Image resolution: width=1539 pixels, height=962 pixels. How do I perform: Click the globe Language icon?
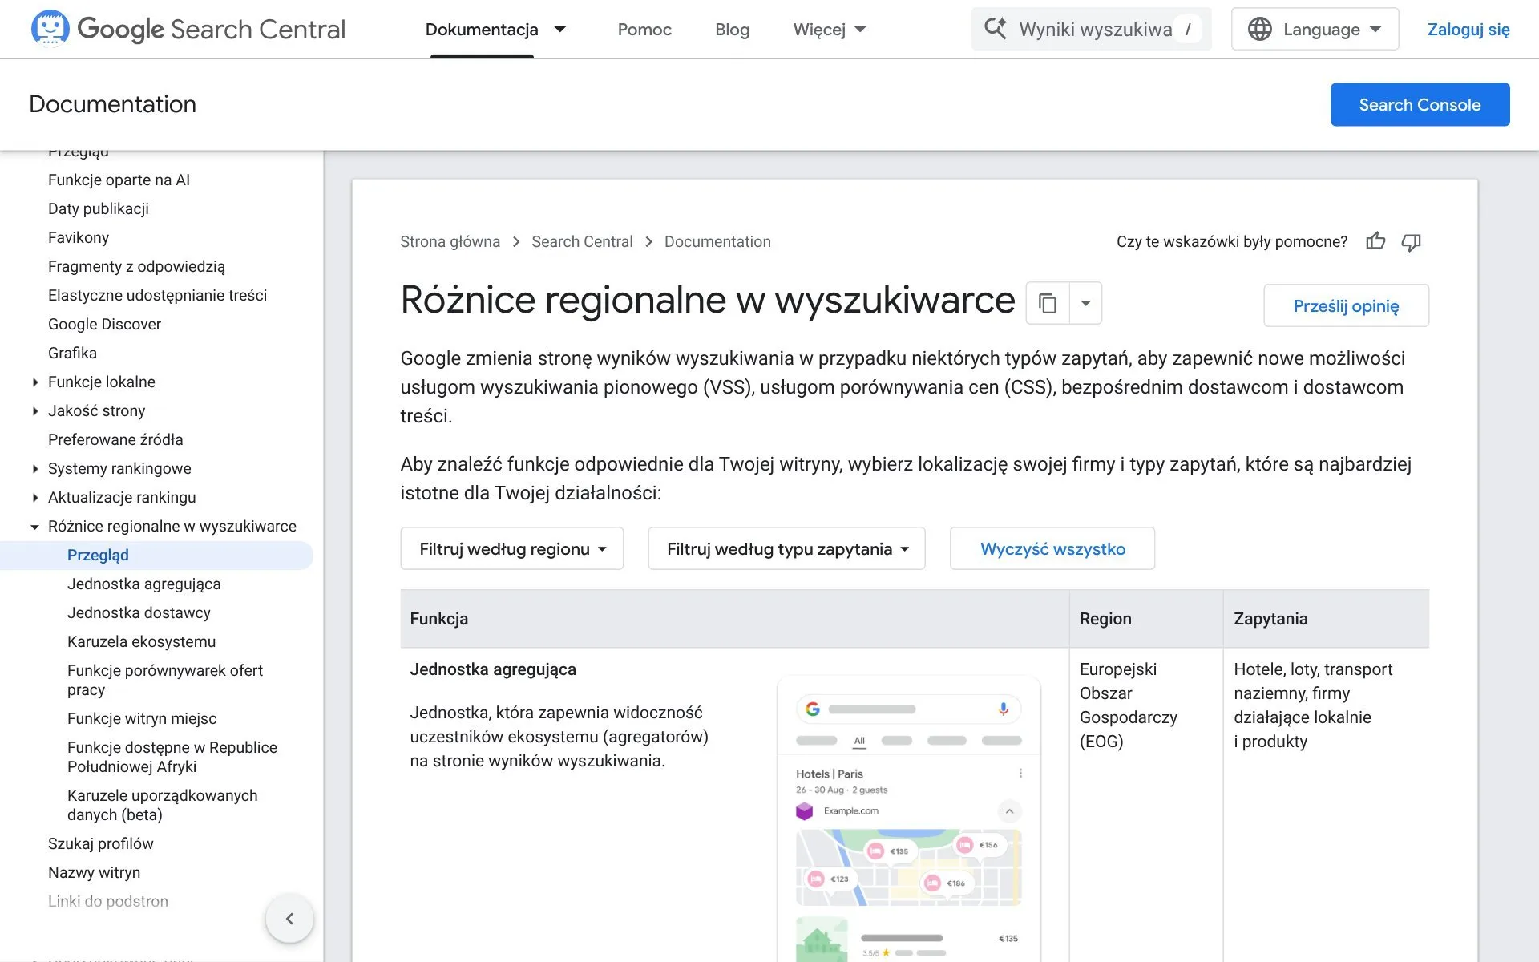(x=1260, y=29)
